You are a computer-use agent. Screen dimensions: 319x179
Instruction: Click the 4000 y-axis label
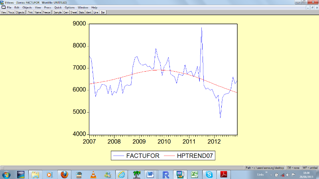pyautogui.click(x=79, y=134)
